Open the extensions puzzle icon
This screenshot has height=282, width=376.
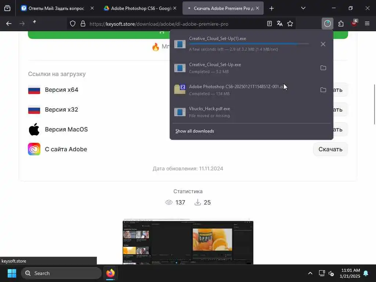pyautogui.click(x=341, y=23)
